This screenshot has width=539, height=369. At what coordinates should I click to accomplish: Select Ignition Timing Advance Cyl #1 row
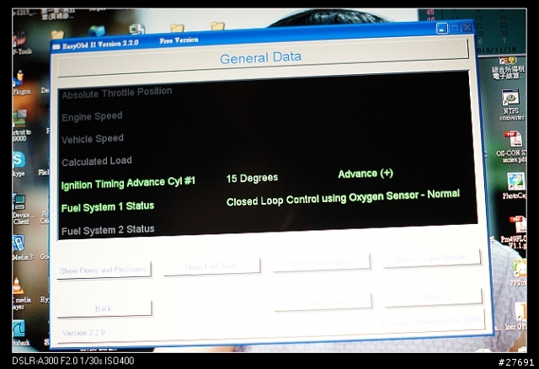pos(128,183)
